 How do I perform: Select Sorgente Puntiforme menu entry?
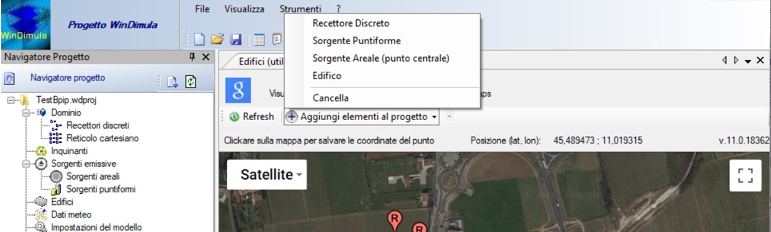tap(357, 41)
